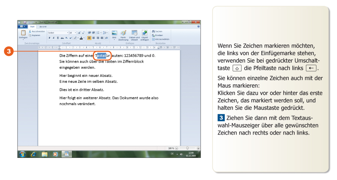This screenshot has height=180, width=337.
Task: Switch to the Ansicht tab
Action: pyautogui.click(x=43, y=27)
